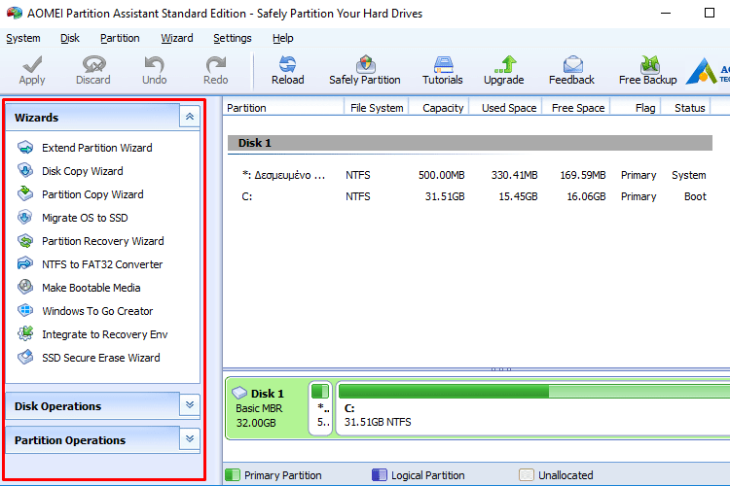The width and height of the screenshot is (730, 486).
Task: Launch Make Bootable Media link
Action: point(91,288)
